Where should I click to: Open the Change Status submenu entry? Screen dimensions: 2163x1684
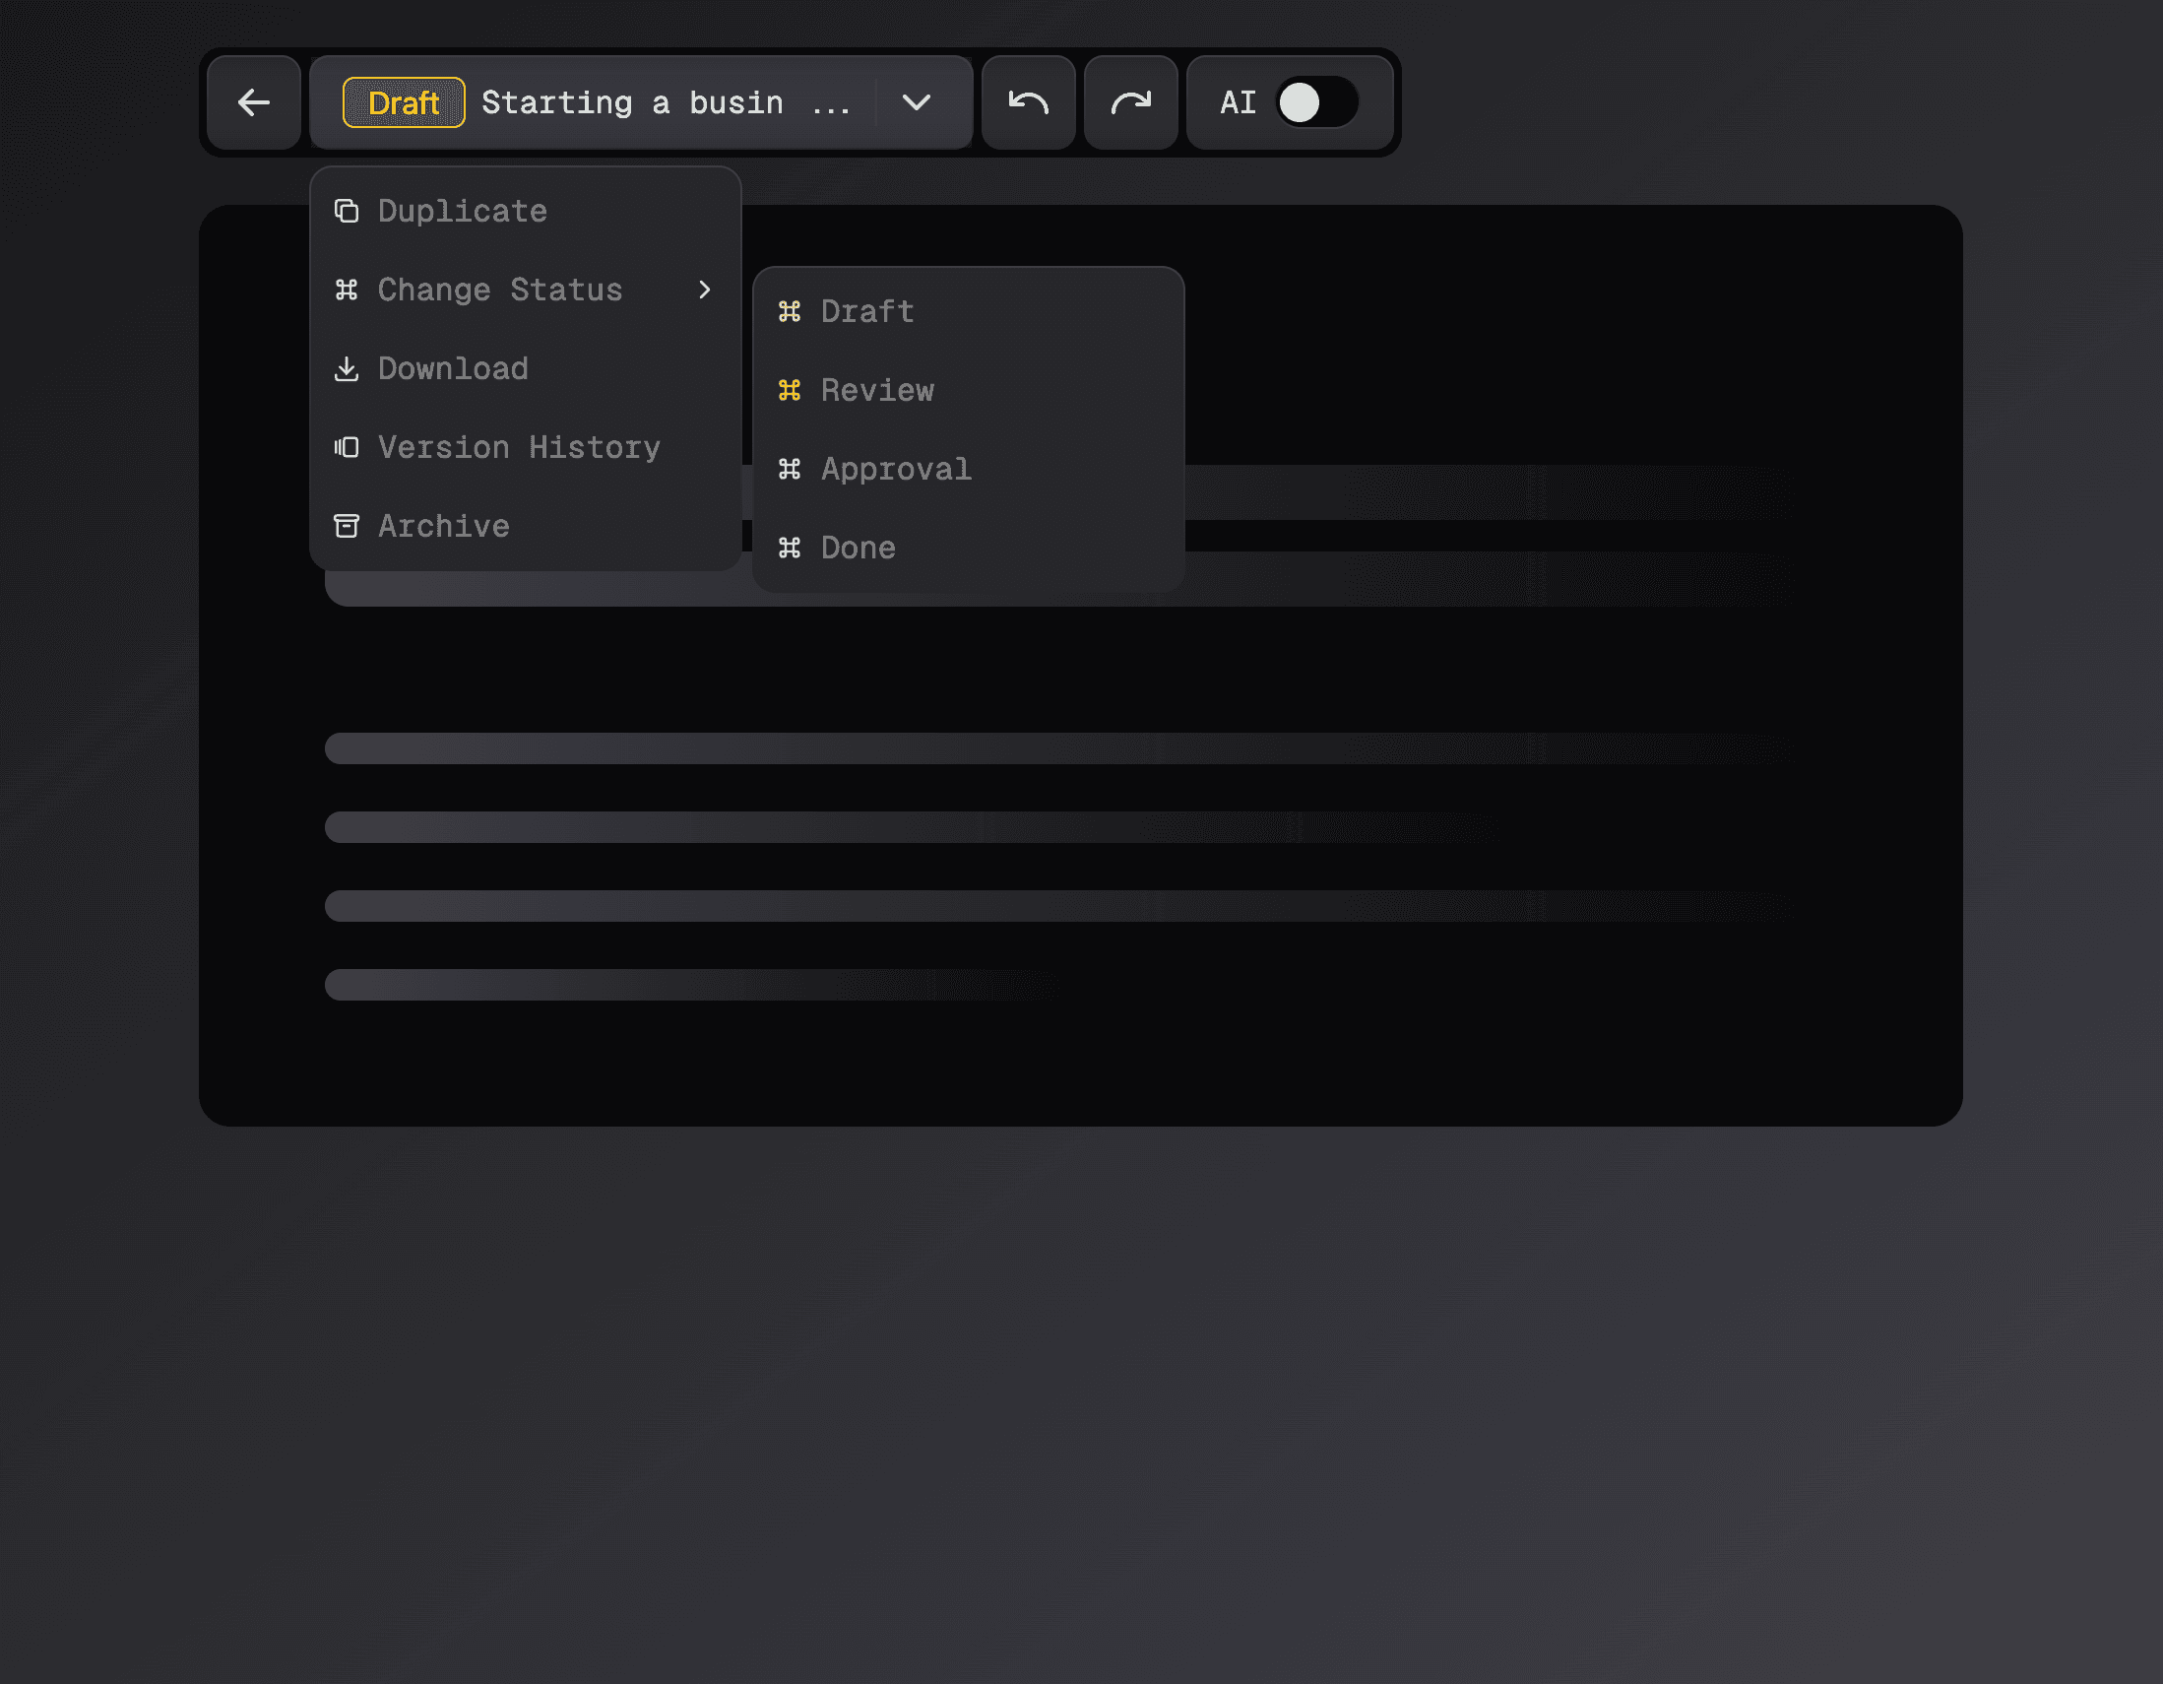click(x=525, y=290)
